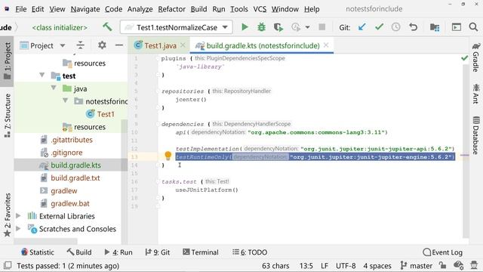Image resolution: width=483 pixels, height=272 pixels.
Task: Click the profiler run icon
Action: [296, 27]
